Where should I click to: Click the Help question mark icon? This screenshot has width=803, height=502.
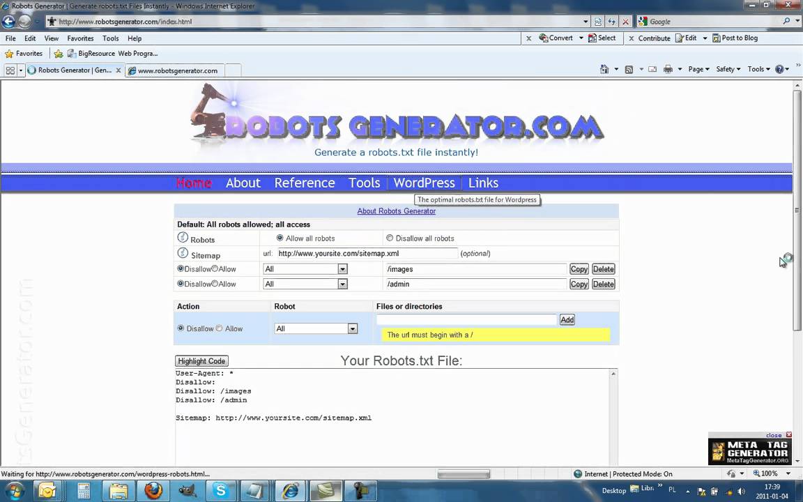click(779, 69)
